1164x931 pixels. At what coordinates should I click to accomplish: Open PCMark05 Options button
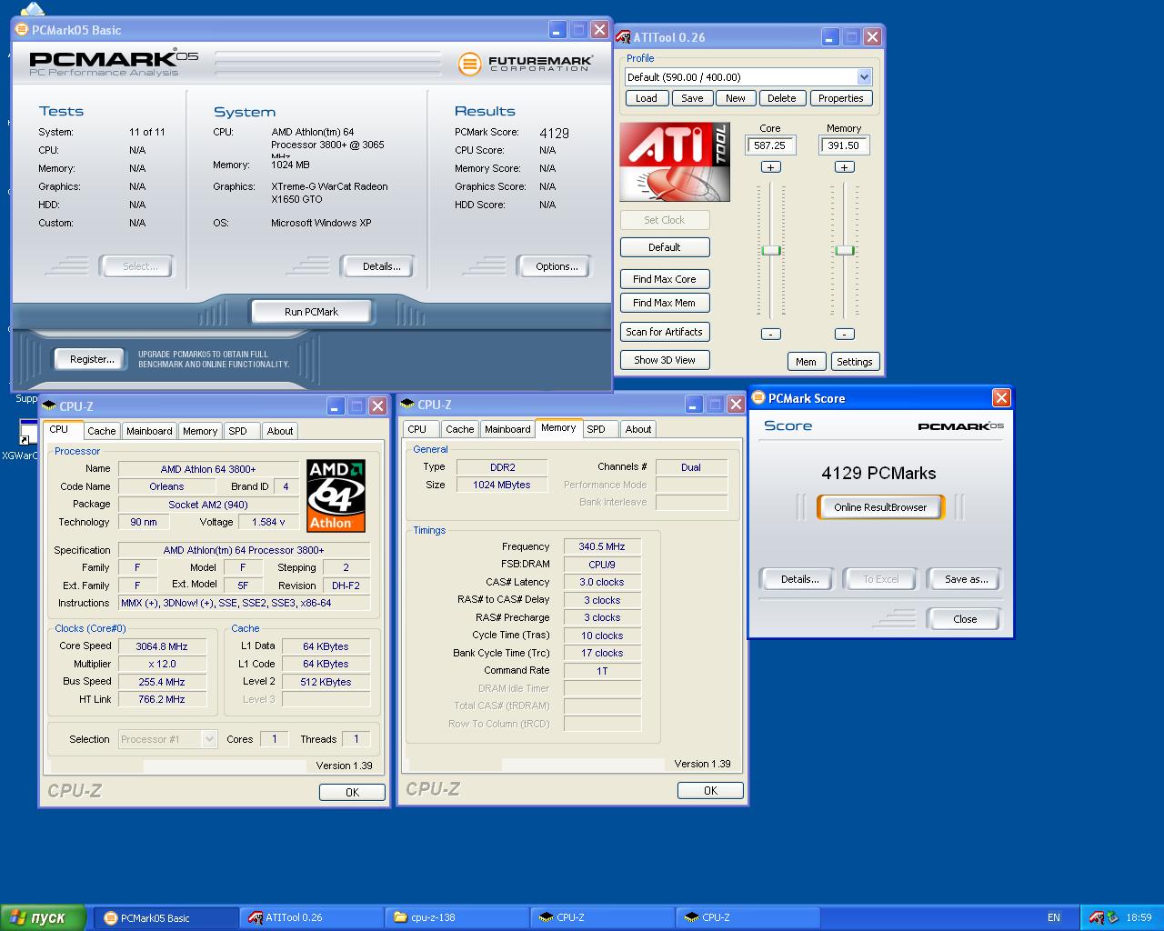pyautogui.click(x=557, y=266)
